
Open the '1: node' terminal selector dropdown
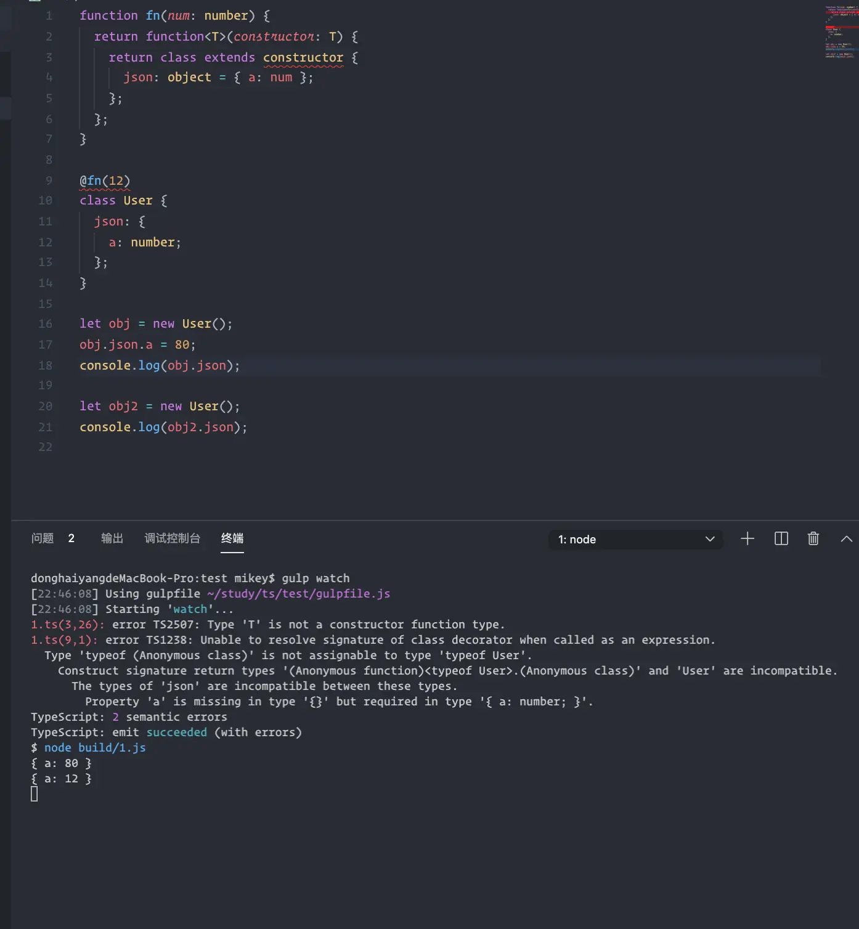click(x=635, y=539)
